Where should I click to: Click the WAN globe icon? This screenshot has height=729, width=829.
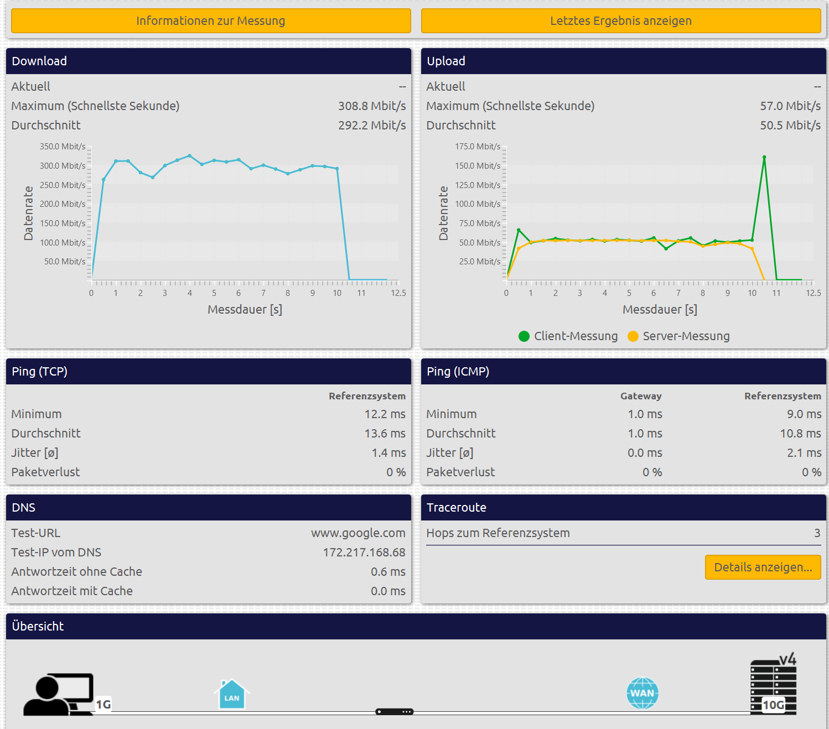pyautogui.click(x=643, y=693)
